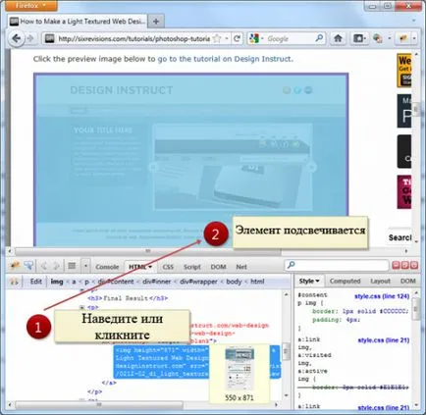Switch to the Layout side tab
Viewport: 426px width, 415px height.
point(380,281)
